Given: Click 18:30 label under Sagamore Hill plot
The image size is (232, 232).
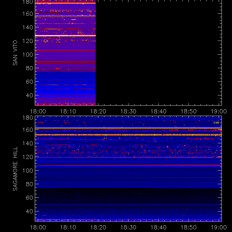Looking at the screenshot, I should coord(128,227).
